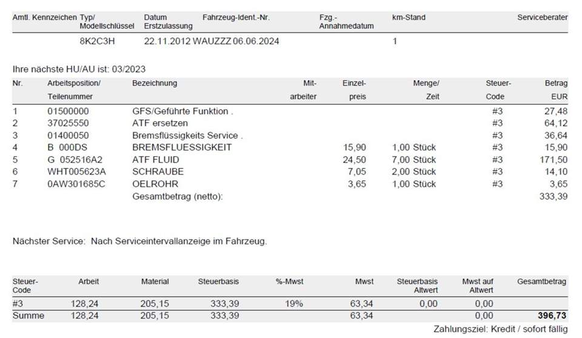582x338 pixels.
Task: Click the Nächster Service text line
Action: point(139,241)
